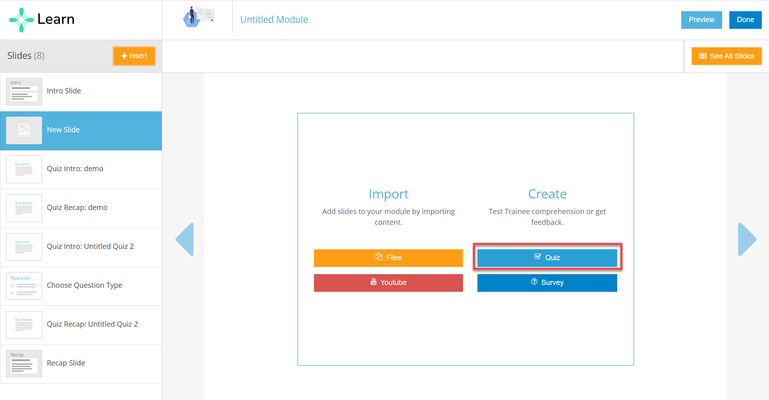The height and width of the screenshot is (400, 769).
Task: Click the Choose Question Type thumbnail
Action: click(x=24, y=286)
